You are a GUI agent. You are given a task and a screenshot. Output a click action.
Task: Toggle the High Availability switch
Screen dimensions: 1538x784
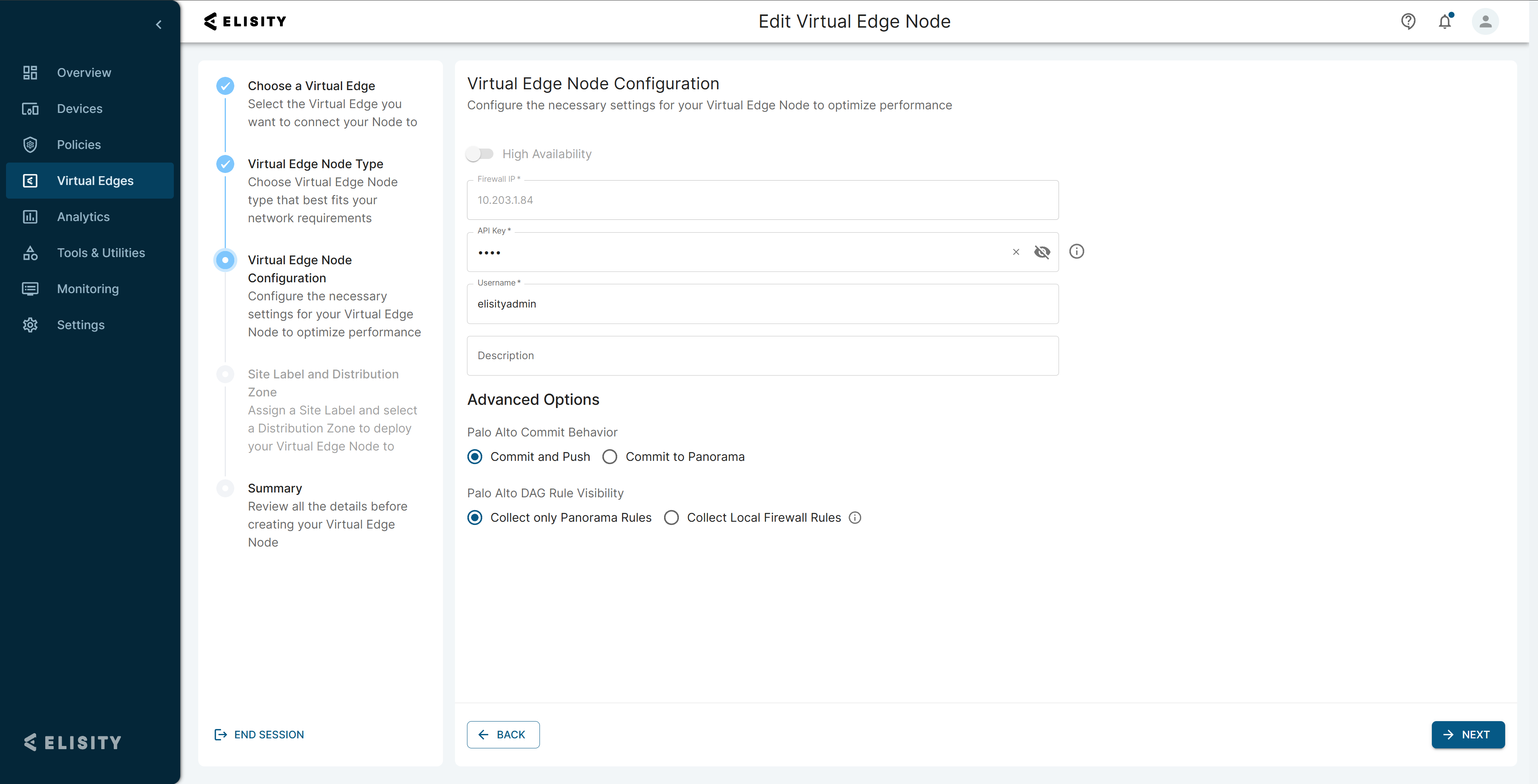[479, 154]
